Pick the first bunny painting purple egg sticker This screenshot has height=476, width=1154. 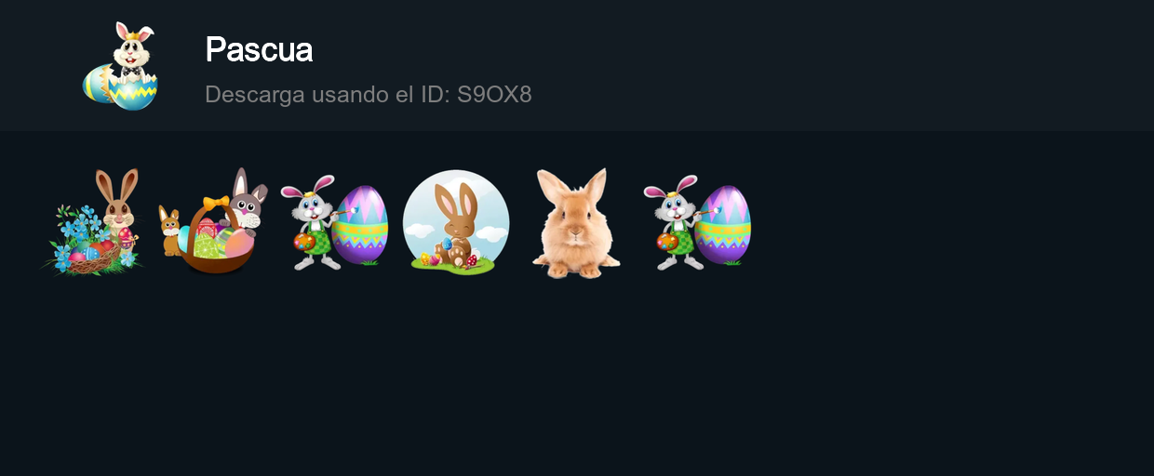click(334, 223)
